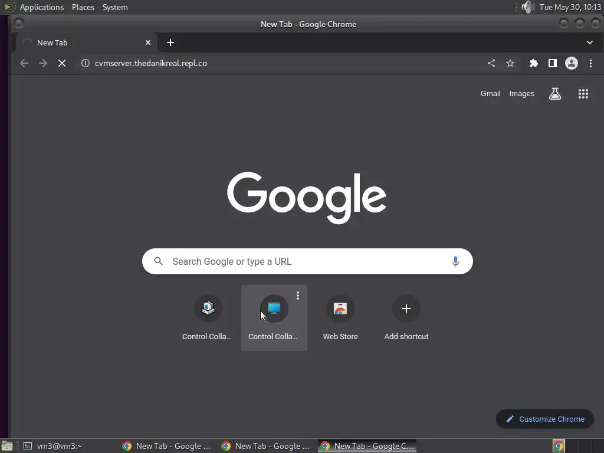The image size is (604, 453).
Task: Go back with the browser back arrow
Action: (x=24, y=63)
